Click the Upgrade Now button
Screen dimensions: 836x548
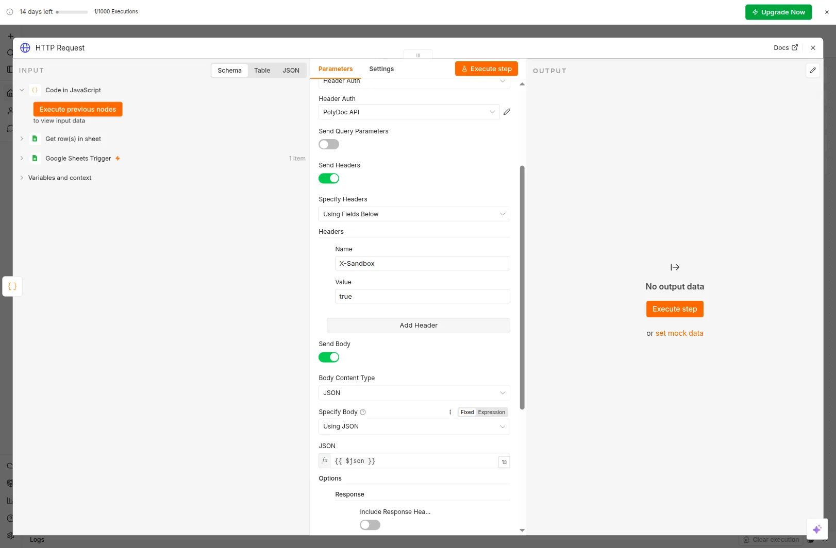[778, 12]
